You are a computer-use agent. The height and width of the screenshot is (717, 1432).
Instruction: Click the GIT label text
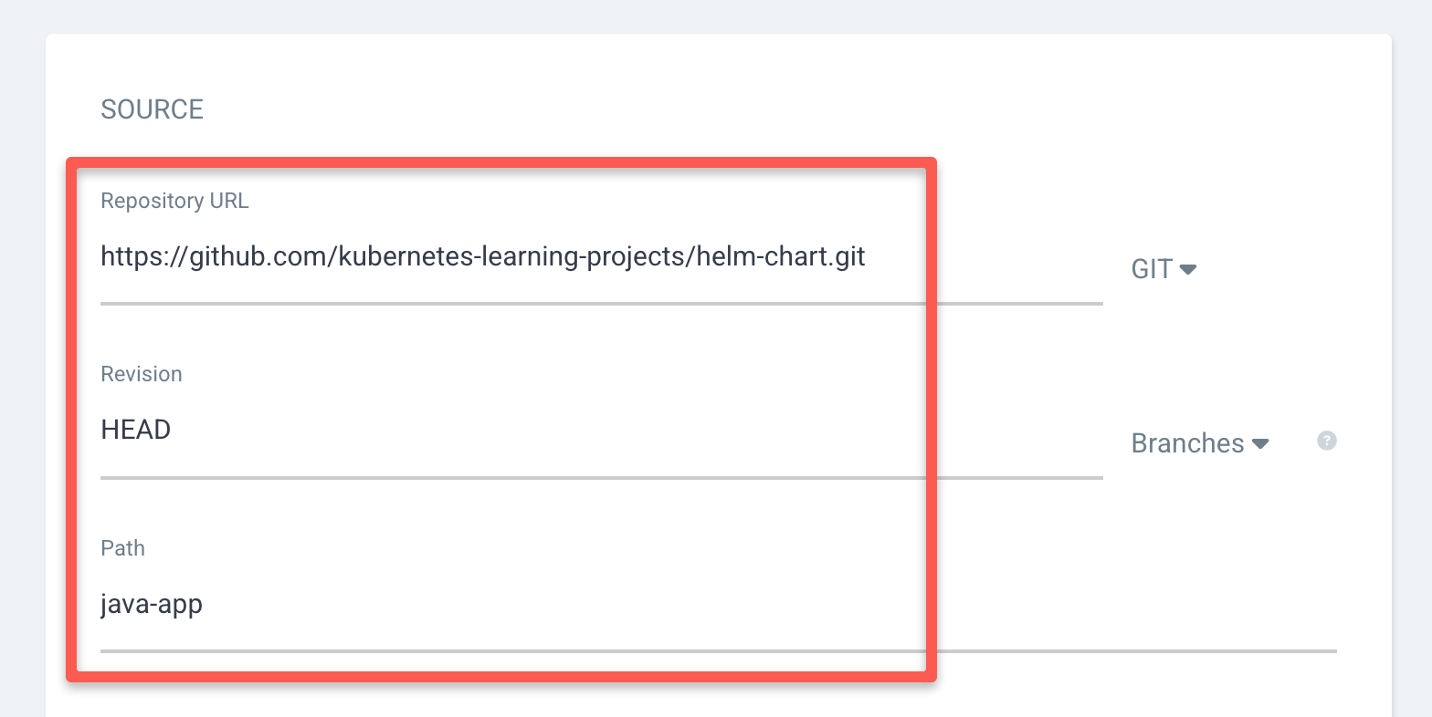click(1152, 268)
